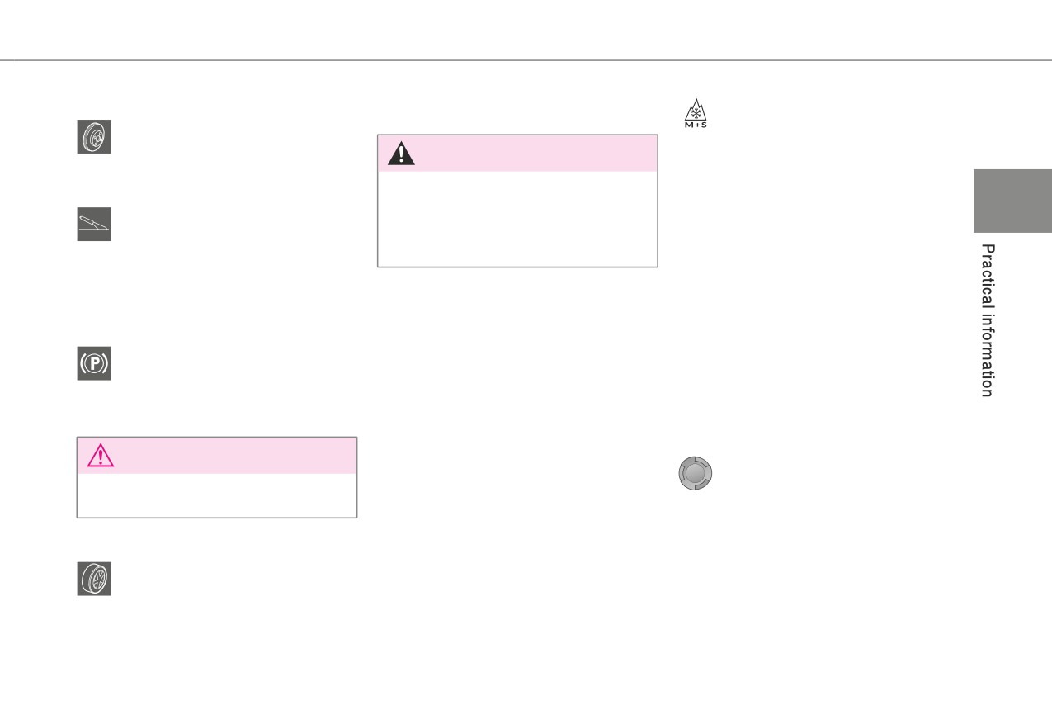Click the vertical Practical information label
Image resolution: width=1052 pixels, height=710 pixels.
pyautogui.click(x=987, y=320)
